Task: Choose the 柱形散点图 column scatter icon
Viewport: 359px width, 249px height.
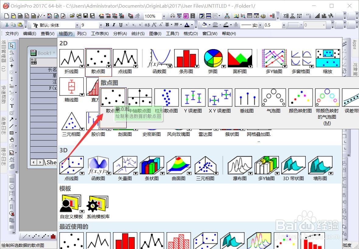Action: (167, 97)
